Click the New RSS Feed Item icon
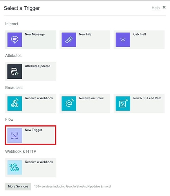This screenshot has width=170, height=196. (123, 103)
